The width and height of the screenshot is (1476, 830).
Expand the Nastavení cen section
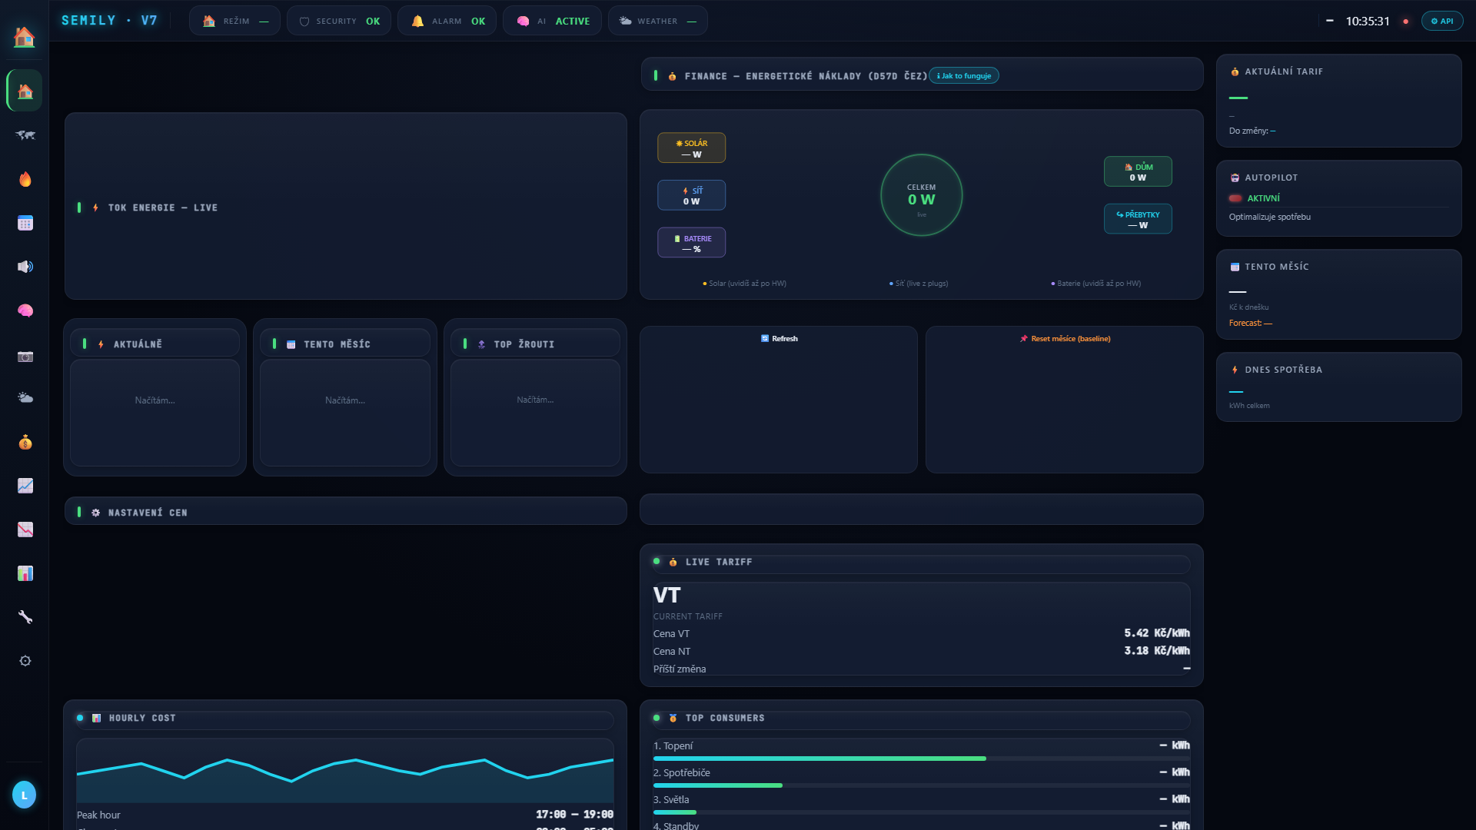[346, 511]
